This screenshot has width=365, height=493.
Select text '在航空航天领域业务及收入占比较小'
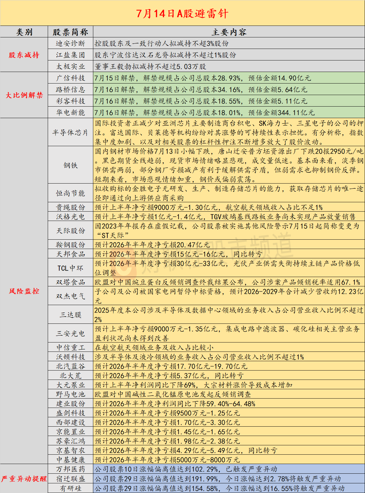pyautogui.click(x=154, y=347)
